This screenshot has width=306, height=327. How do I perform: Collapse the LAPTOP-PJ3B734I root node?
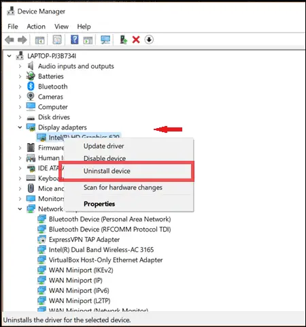9,56
